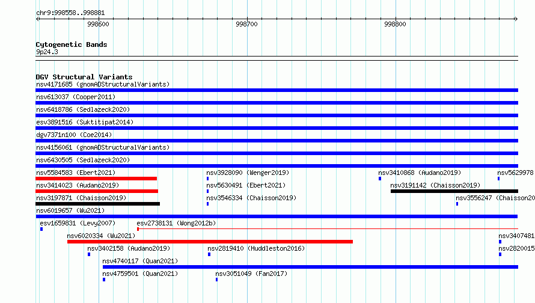Click the Cytogenetic Bands track heading

click(72, 44)
